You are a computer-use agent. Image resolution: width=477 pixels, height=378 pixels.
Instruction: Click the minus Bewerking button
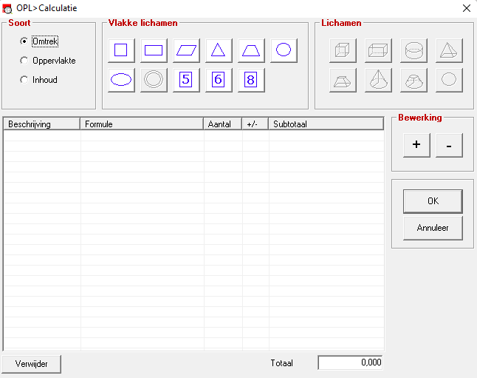[450, 145]
